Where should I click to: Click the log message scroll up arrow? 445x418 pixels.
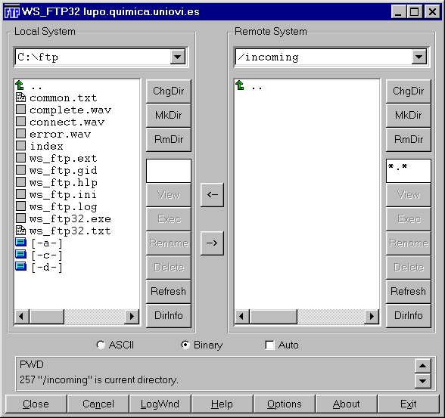coord(423,366)
